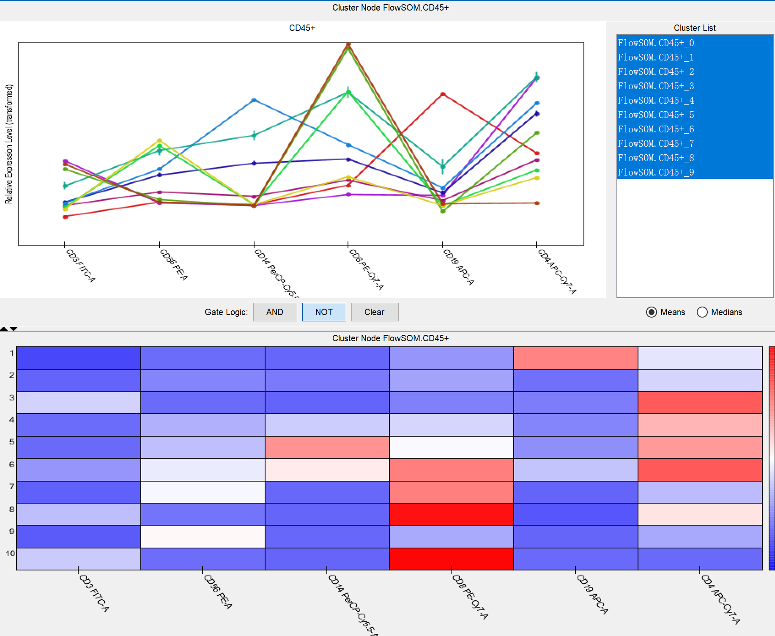Select FlowSOM.CD45+_7 list entry
The image size is (775, 636).
656,144
